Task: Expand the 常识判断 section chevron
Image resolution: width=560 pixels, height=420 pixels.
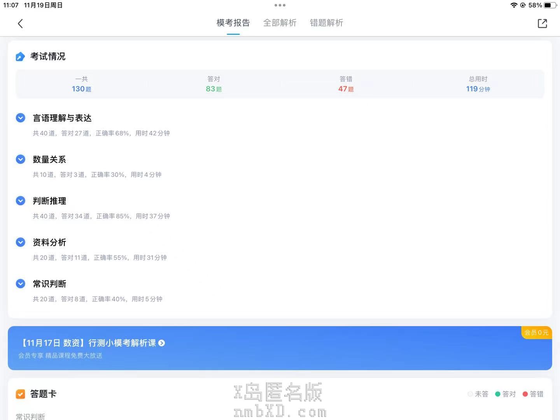Action: [x=21, y=284]
